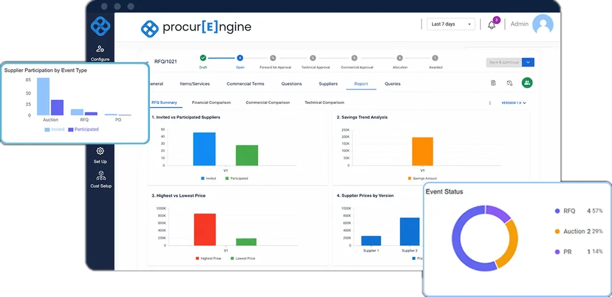Click the history clock icon

tap(509, 83)
